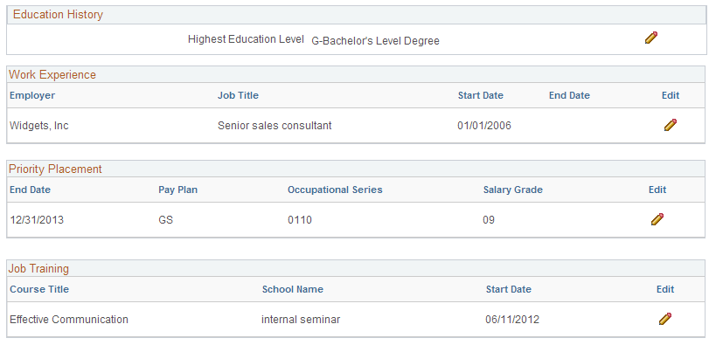Sort Work Experience by Job Title
Image resolution: width=716 pixels, height=345 pixels.
click(238, 95)
